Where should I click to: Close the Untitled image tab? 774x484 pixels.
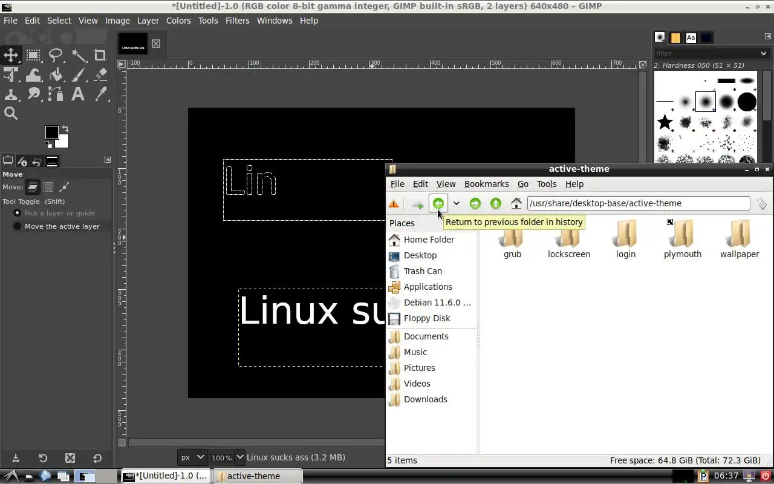click(156, 44)
